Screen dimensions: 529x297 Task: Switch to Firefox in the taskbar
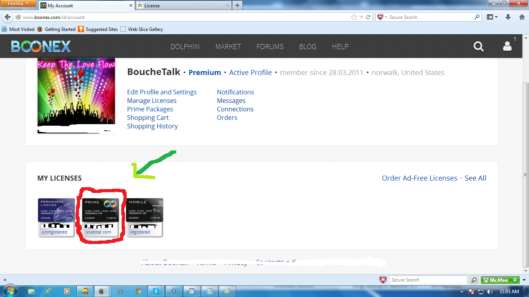101,291
